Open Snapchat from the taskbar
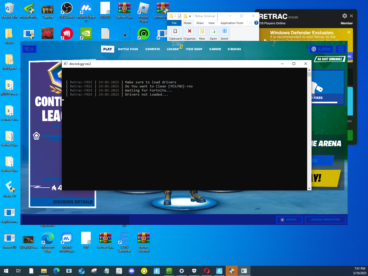This screenshot has height=276, width=368. click(x=144, y=271)
